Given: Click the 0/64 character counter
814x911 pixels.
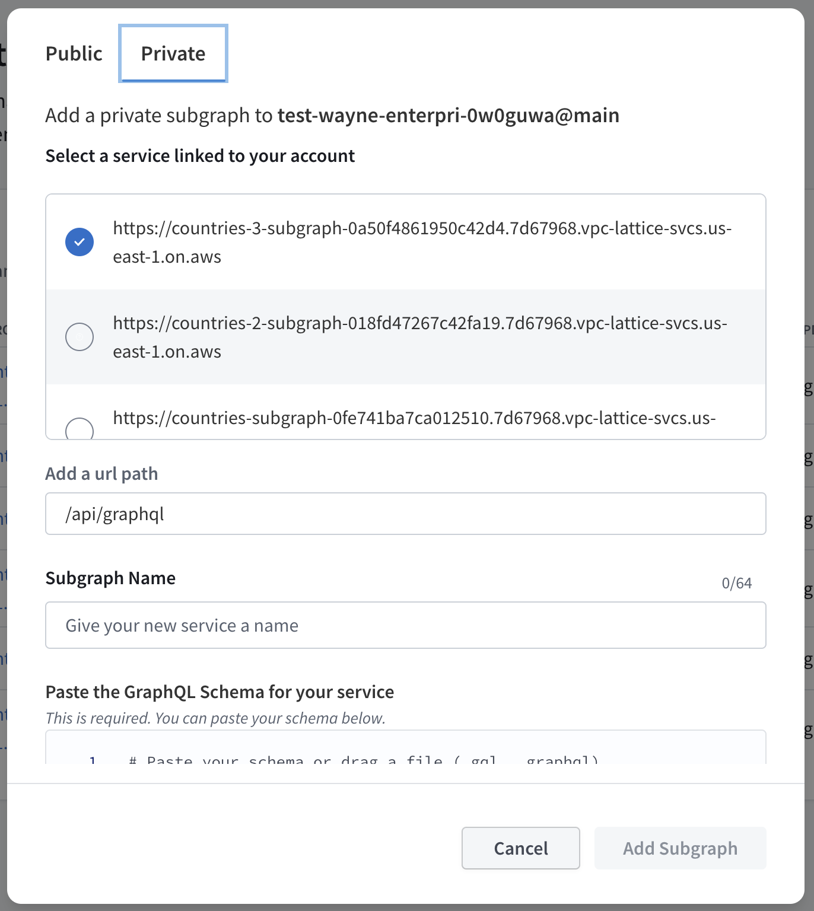Looking at the screenshot, I should pyautogui.click(x=736, y=584).
